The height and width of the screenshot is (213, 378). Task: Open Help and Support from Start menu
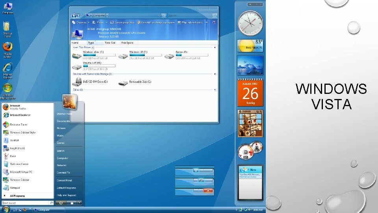pos(67,195)
